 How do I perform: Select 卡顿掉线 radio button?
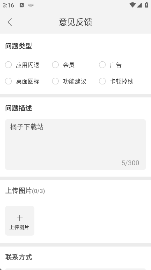[102, 81]
